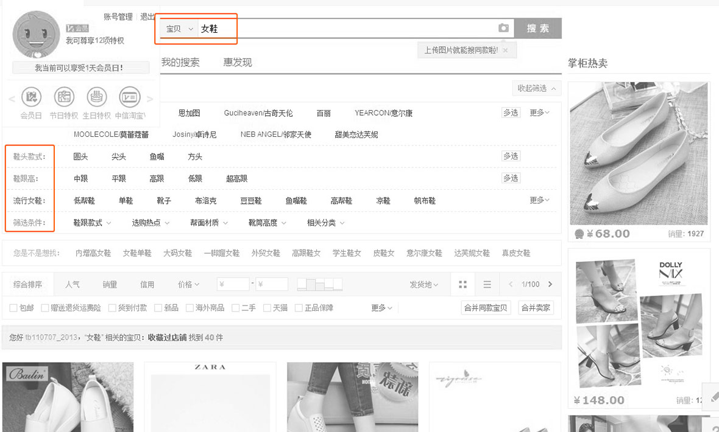Screen dimensions: 719x432
Task: Click 多选 in the 鞋跟高 row
Action: (x=511, y=178)
